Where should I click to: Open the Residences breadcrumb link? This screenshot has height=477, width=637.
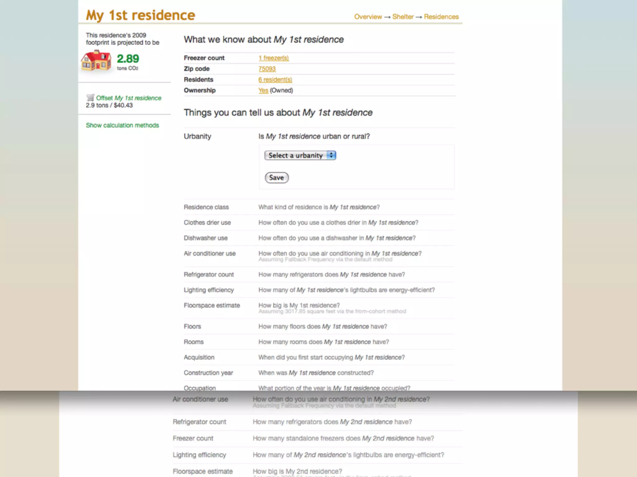441,17
